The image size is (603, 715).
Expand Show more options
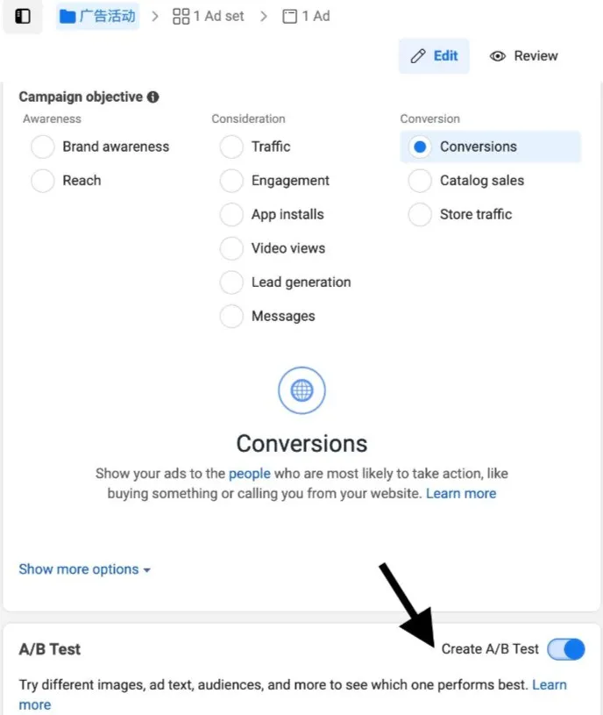tap(85, 569)
